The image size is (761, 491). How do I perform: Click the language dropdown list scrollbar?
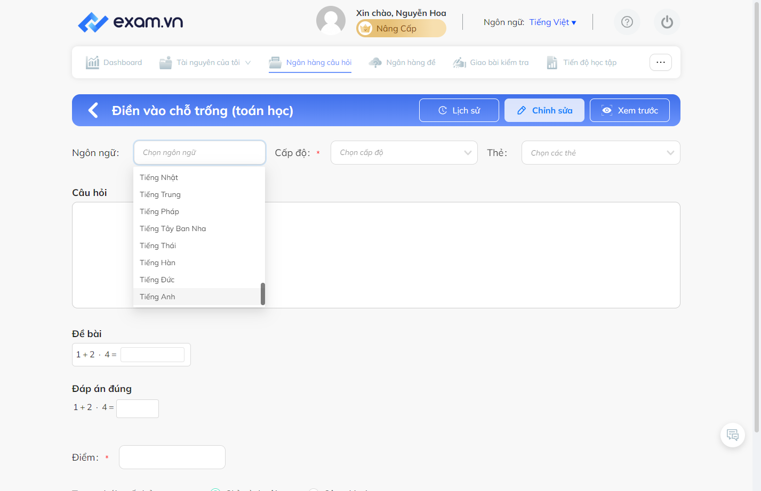[263, 294]
